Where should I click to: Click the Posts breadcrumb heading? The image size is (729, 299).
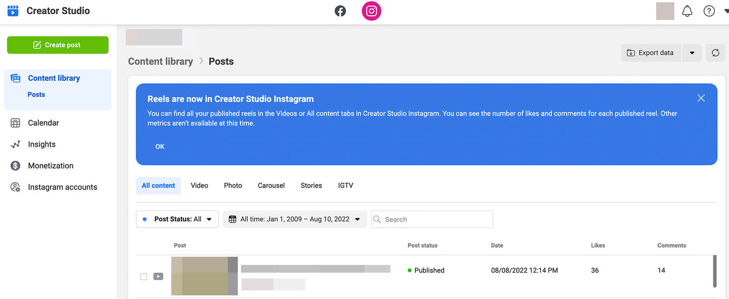click(221, 61)
